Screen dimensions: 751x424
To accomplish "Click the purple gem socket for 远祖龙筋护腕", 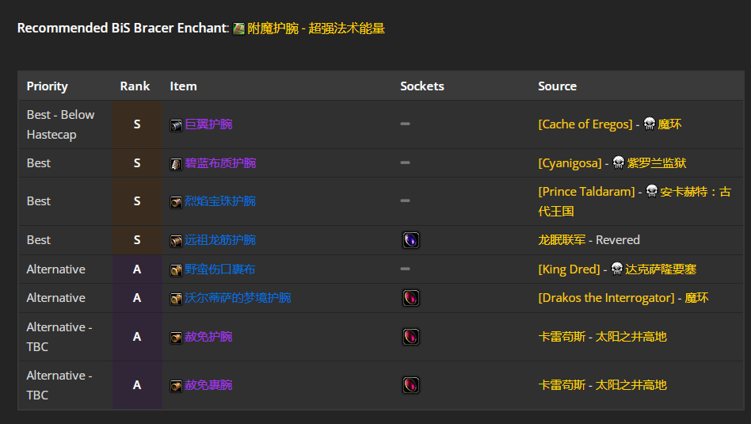I will [x=411, y=240].
